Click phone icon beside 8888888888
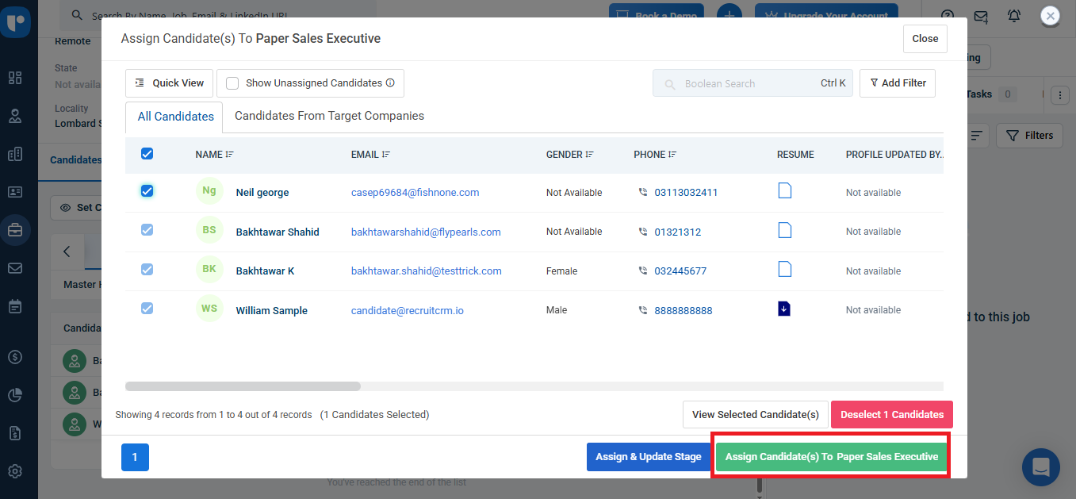Screen dimensions: 1076x499 [643, 310]
